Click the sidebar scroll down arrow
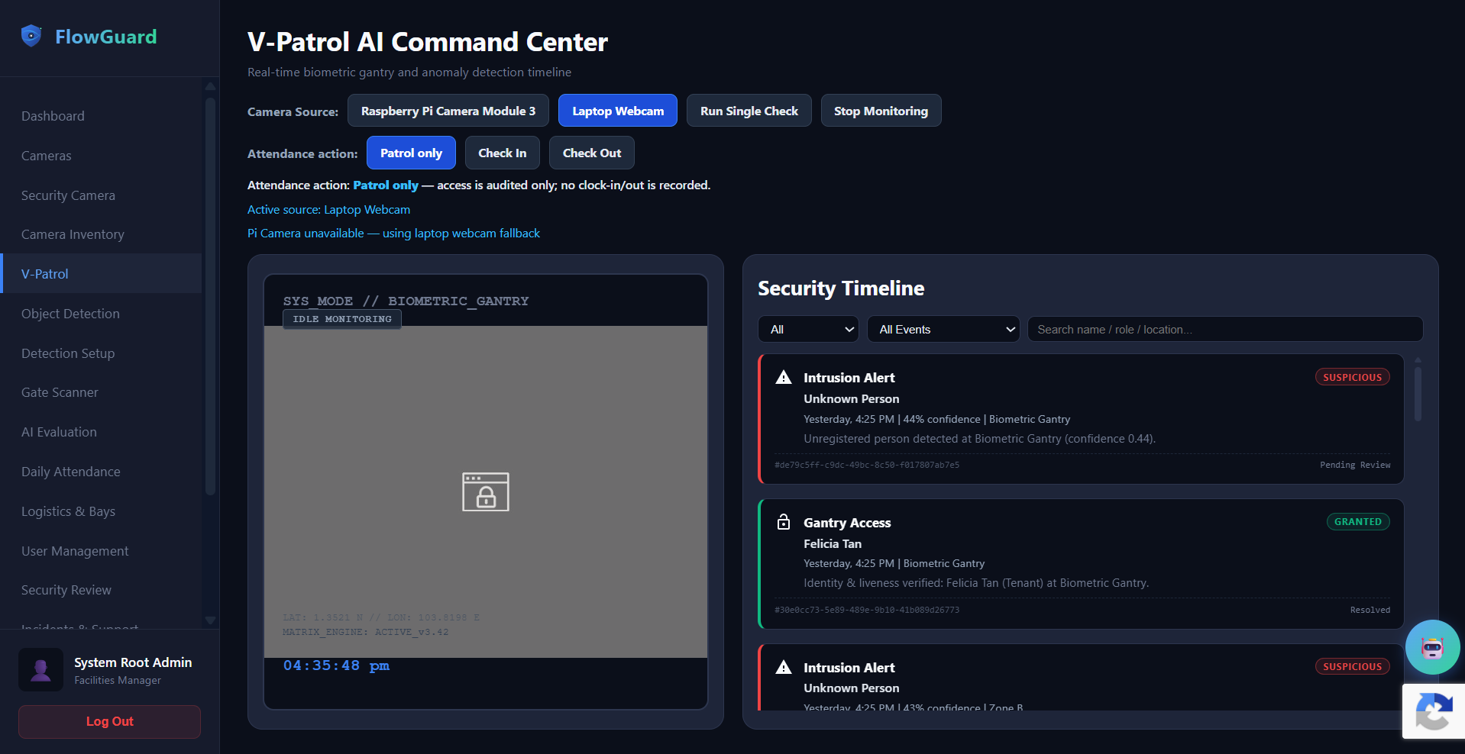 pyautogui.click(x=211, y=620)
